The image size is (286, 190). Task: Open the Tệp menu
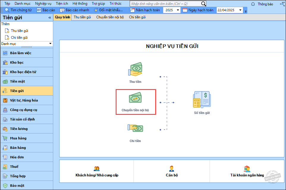[x=7, y=4]
